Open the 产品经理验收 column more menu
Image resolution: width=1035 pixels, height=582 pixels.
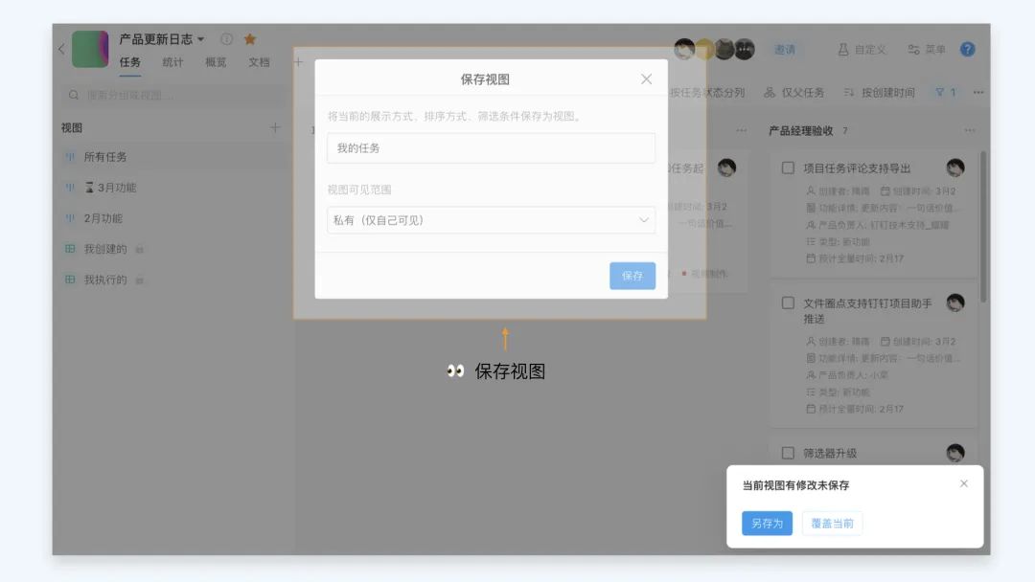pos(969,130)
